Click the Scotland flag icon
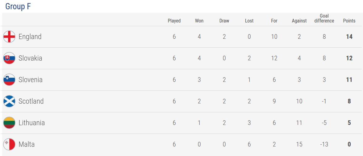 tap(9, 101)
